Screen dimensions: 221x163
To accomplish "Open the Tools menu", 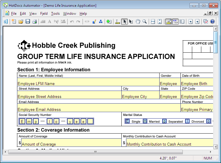I will 55,14.
